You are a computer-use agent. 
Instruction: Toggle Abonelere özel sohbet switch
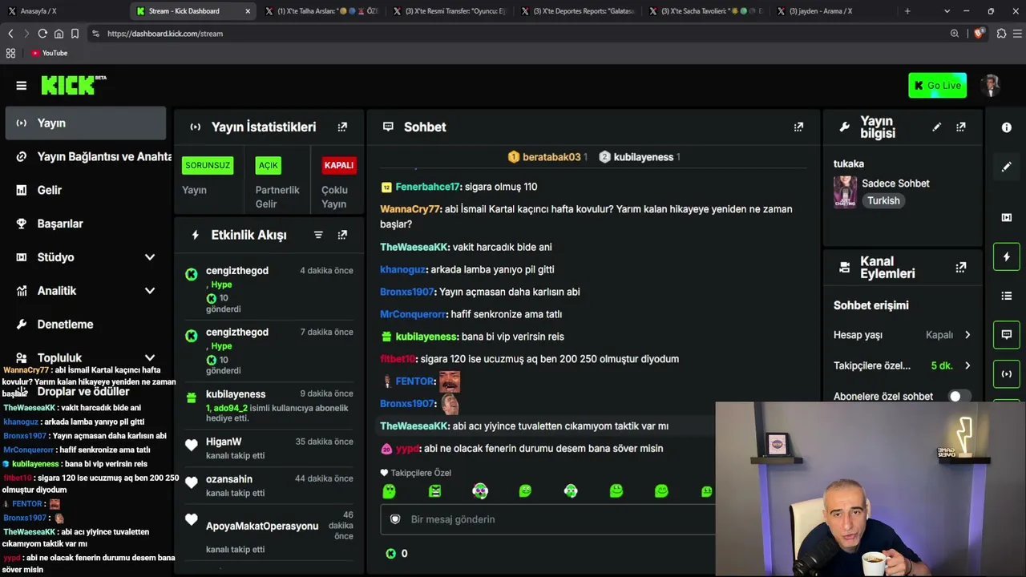pos(959,397)
